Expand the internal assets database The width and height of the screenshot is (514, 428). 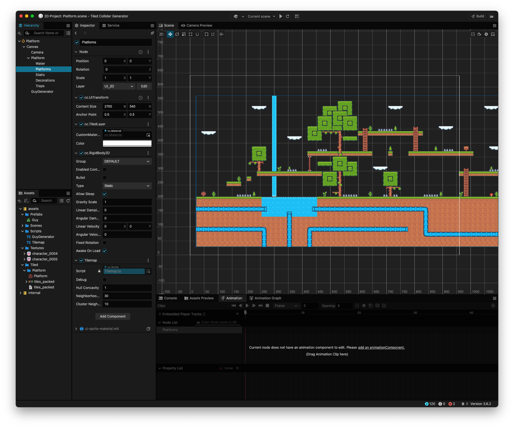pos(20,293)
